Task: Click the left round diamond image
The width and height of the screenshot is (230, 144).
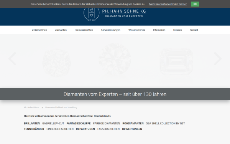Action: [x=57, y=63]
